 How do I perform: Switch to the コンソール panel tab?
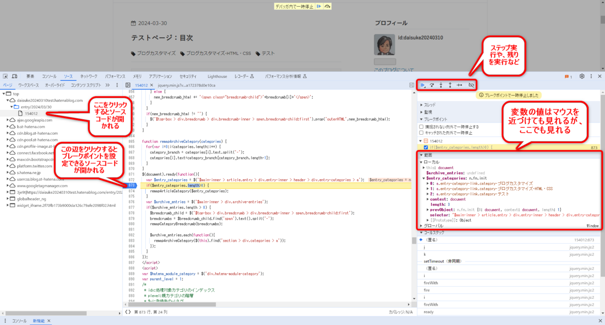point(49,77)
